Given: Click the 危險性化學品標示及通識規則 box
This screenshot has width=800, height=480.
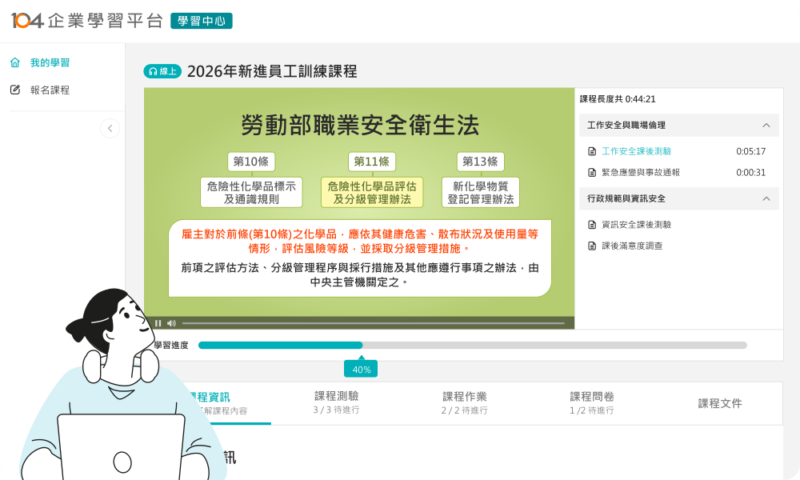Looking at the screenshot, I should pyautogui.click(x=251, y=193).
